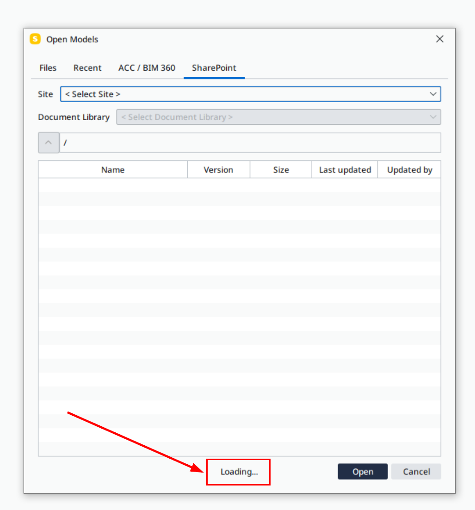Screen dimensions: 475x510
Task: Sort by the Size column header
Action: pyautogui.click(x=281, y=169)
